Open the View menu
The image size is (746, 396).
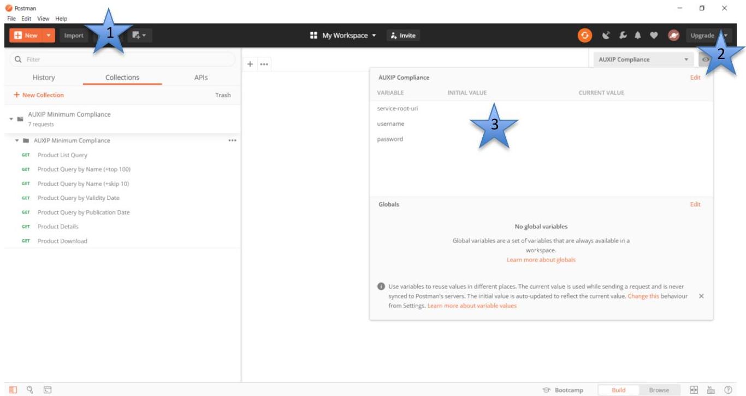(x=43, y=19)
